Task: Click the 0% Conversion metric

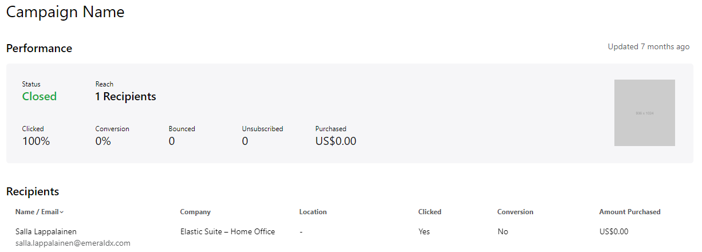Action: (x=103, y=141)
